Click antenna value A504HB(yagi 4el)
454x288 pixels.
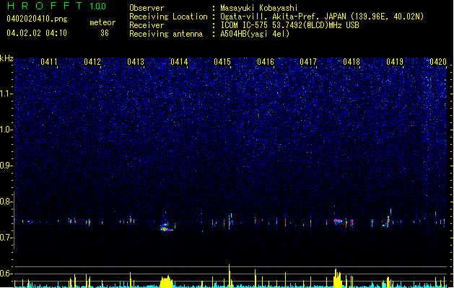(255, 34)
